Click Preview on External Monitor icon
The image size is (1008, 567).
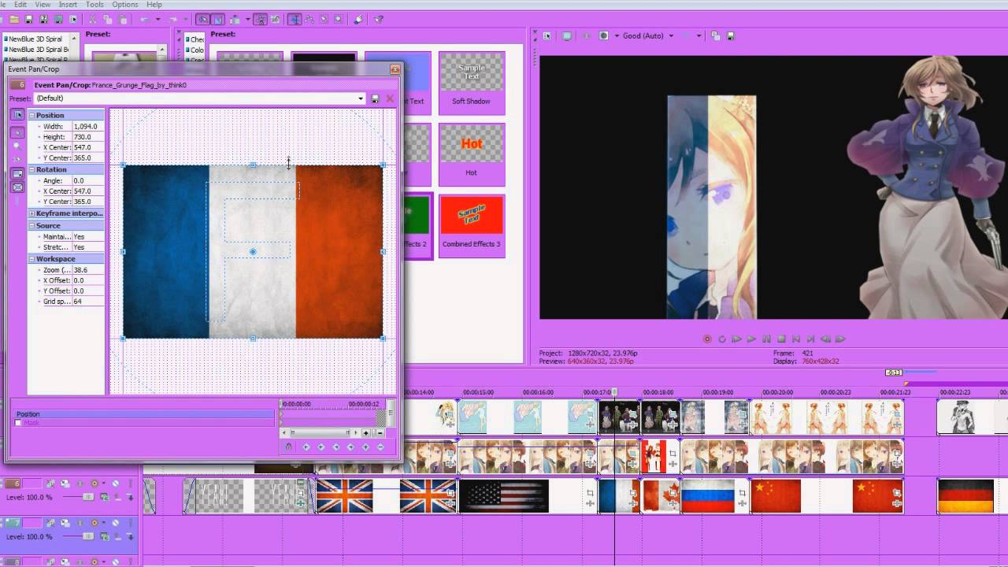click(x=566, y=35)
